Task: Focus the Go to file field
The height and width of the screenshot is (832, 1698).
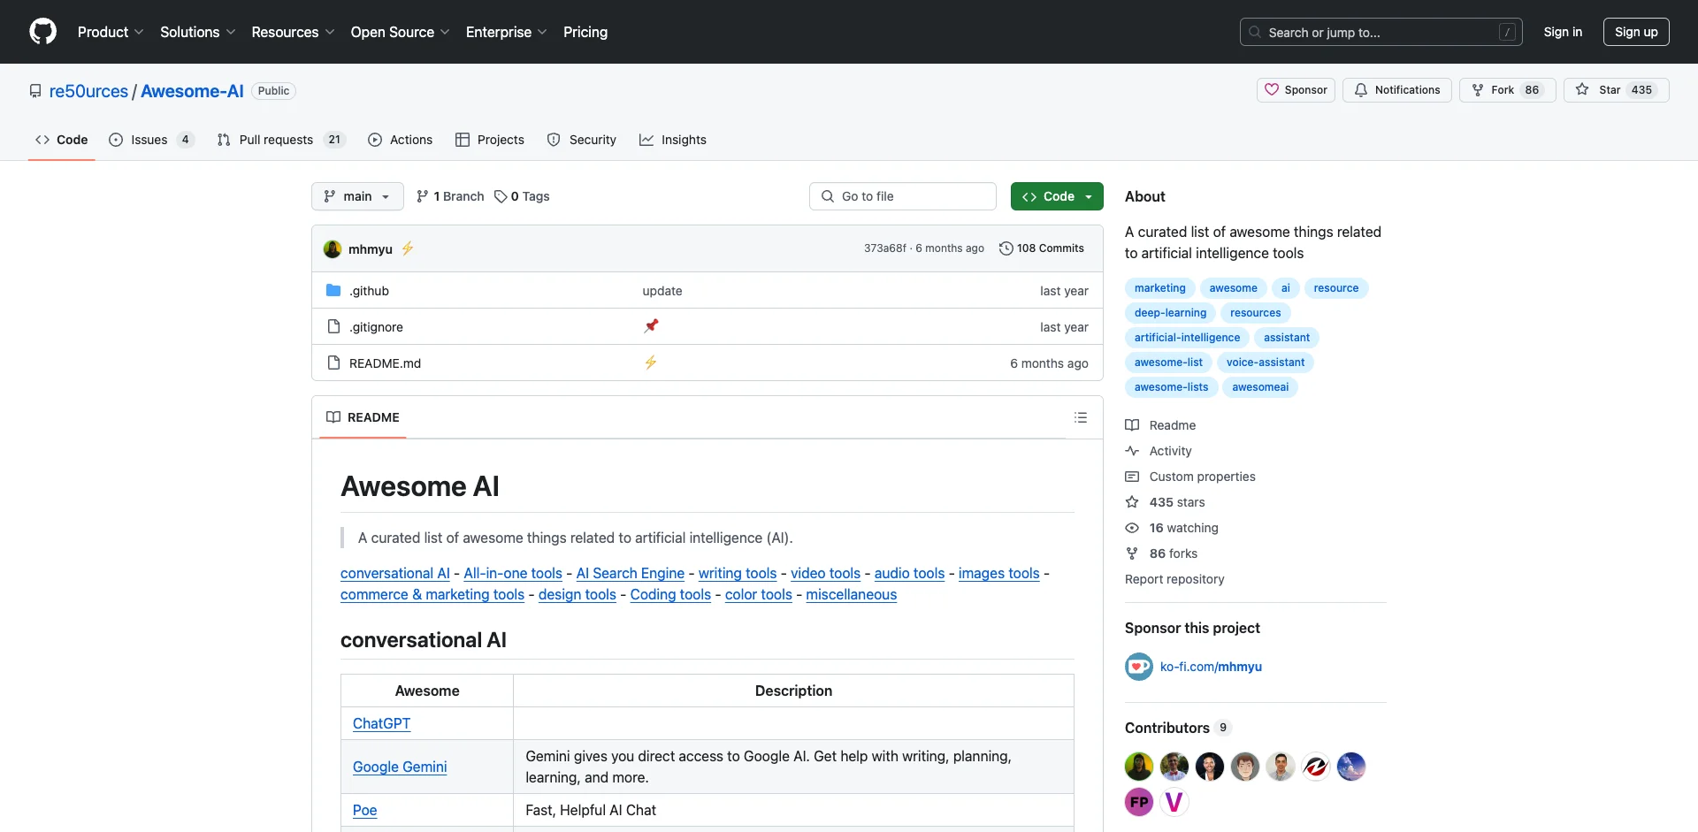Action: click(x=903, y=196)
